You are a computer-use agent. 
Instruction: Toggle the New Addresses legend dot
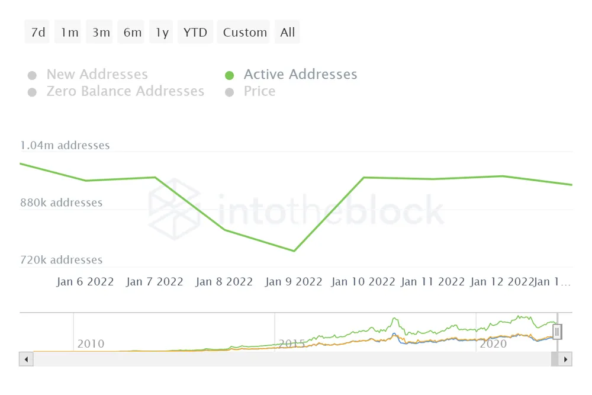click(x=32, y=75)
